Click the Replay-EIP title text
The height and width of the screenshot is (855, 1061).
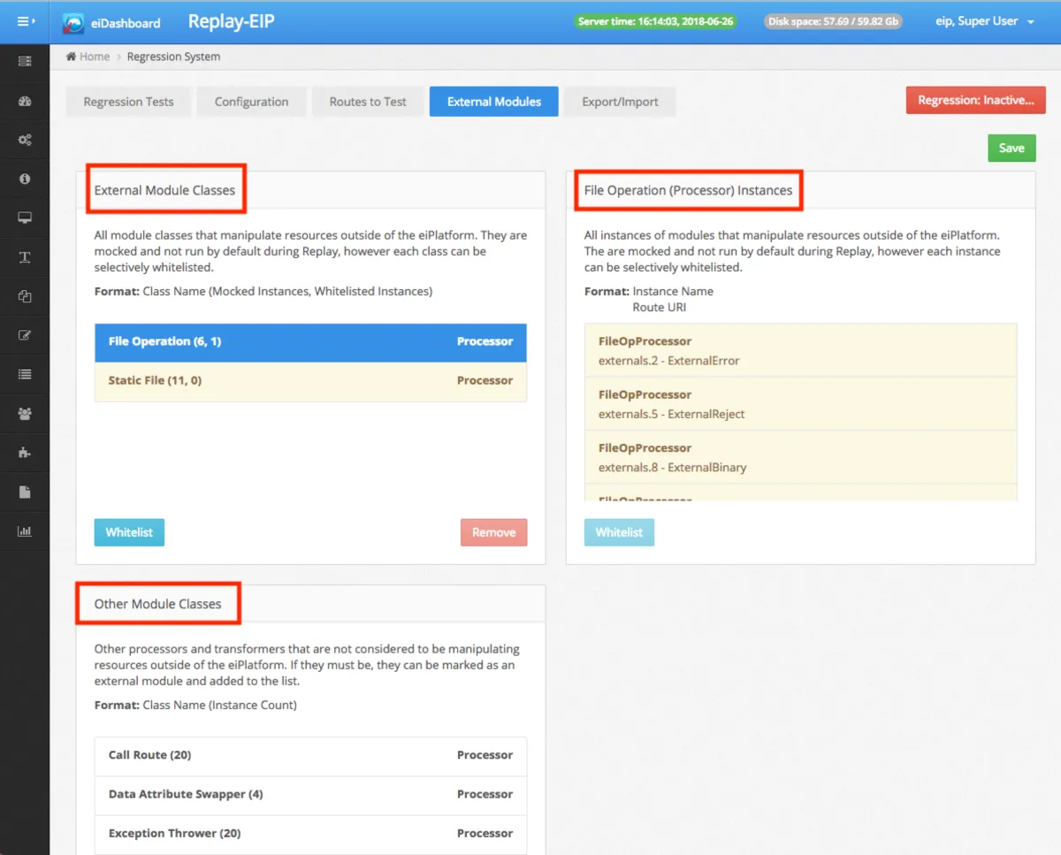[x=232, y=21]
